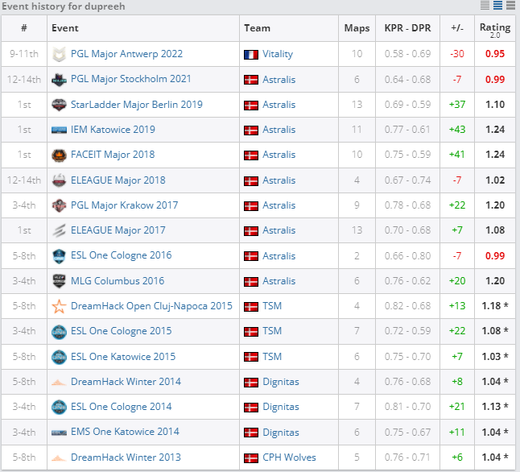Click the DreamHack Winter 2014 event logo
The image size is (520, 472).
(x=59, y=383)
